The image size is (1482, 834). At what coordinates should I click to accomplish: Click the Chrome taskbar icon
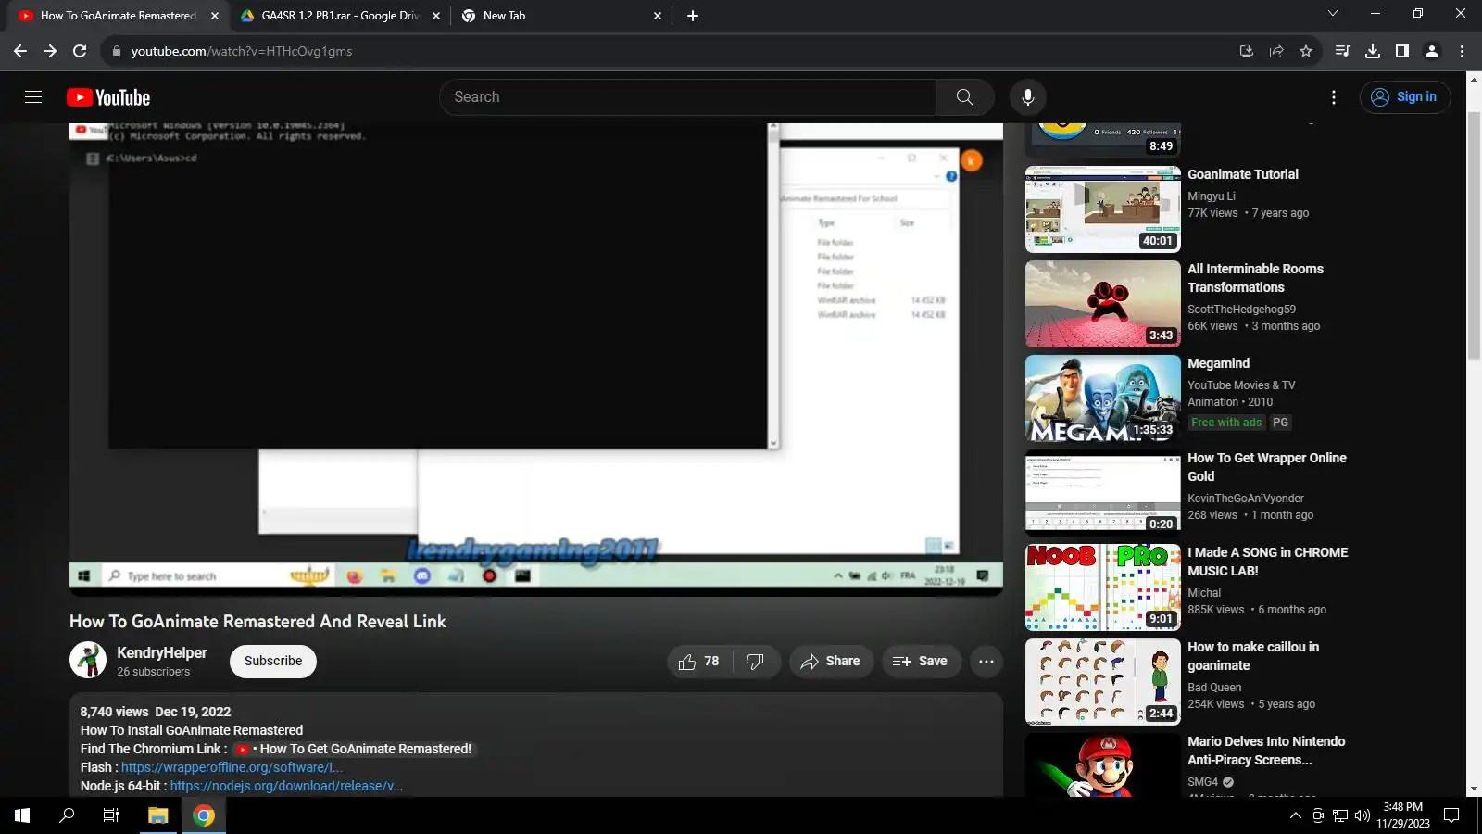point(204,815)
